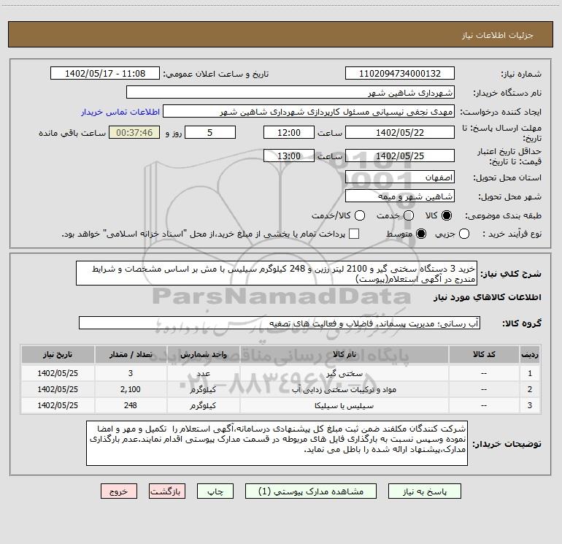Click the requester field مهدی نجفی نیسیانی
This screenshot has height=544, width=562.
309,112
